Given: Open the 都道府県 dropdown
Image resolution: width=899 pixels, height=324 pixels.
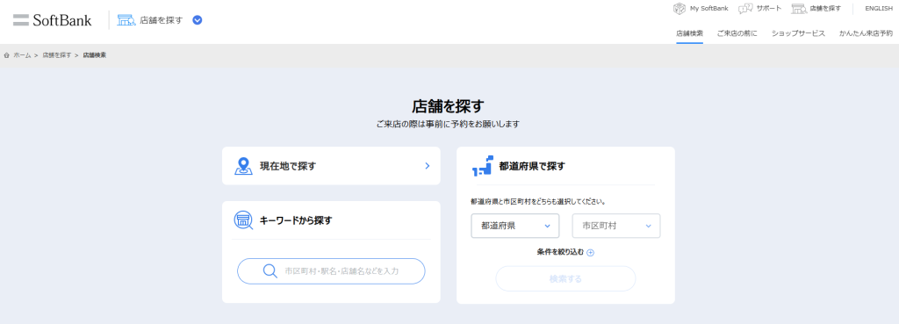Looking at the screenshot, I should pyautogui.click(x=514, y=226).
